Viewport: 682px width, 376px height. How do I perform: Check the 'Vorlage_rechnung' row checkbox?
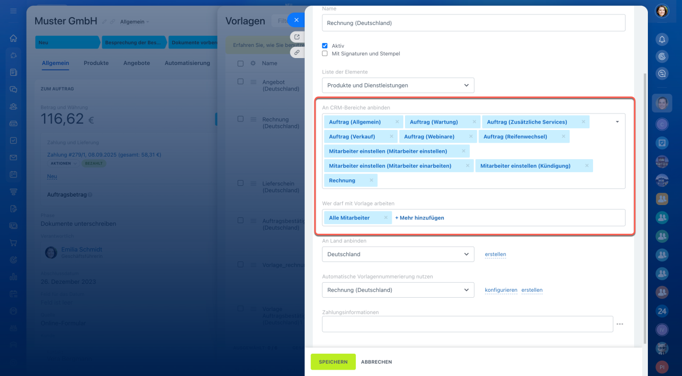click(x=240, y=264)
